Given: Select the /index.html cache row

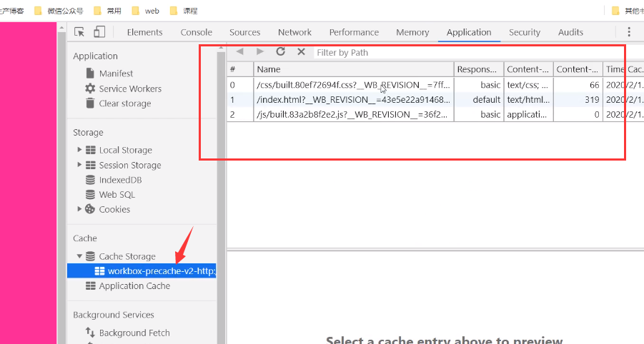Looking at the screenshot, I should click(435, 100).
